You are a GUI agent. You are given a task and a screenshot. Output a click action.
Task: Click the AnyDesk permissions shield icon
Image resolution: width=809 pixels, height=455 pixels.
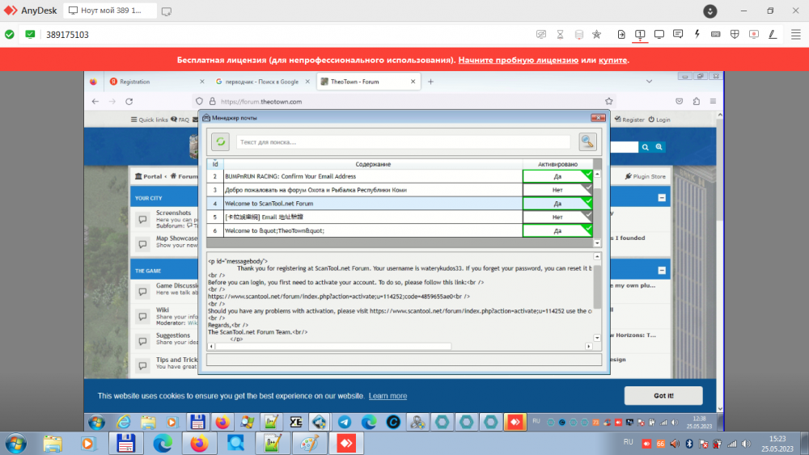coord(735,35)
